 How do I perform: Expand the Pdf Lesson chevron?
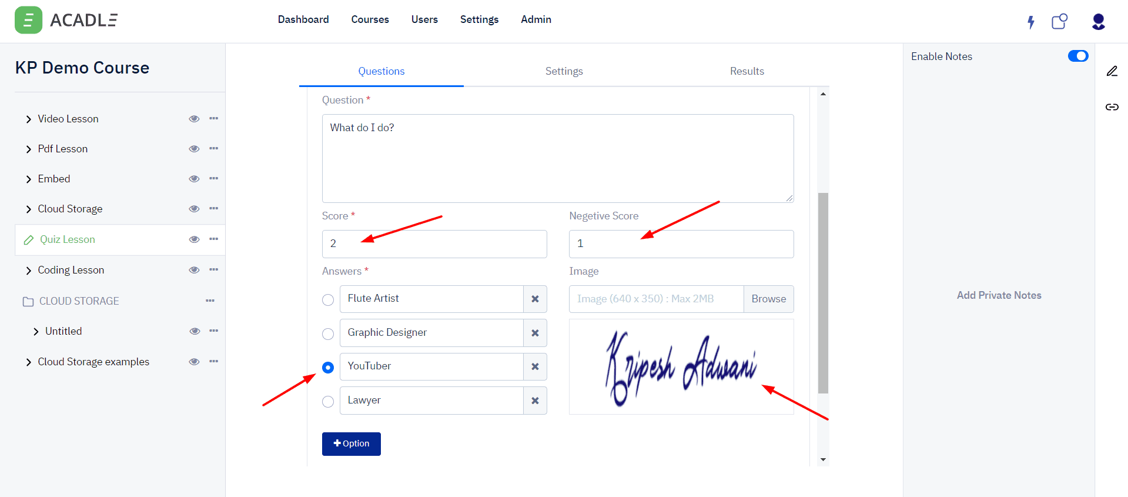tap(28, 149)
